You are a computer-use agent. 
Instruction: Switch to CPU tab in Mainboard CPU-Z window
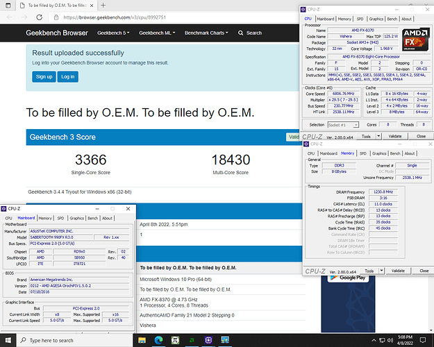tap(8, 218)
